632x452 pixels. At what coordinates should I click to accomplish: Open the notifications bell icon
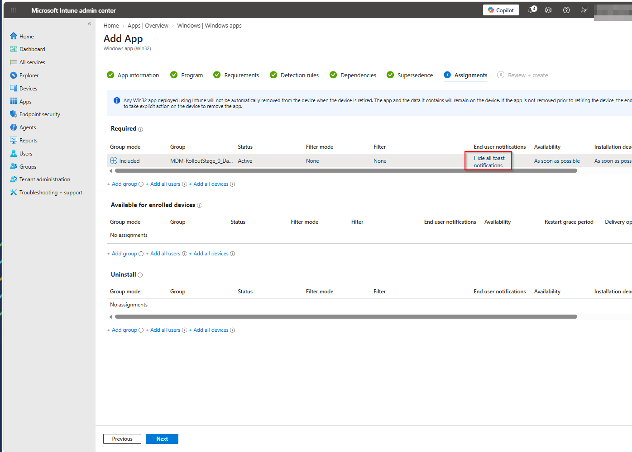(x=532, y=10)
